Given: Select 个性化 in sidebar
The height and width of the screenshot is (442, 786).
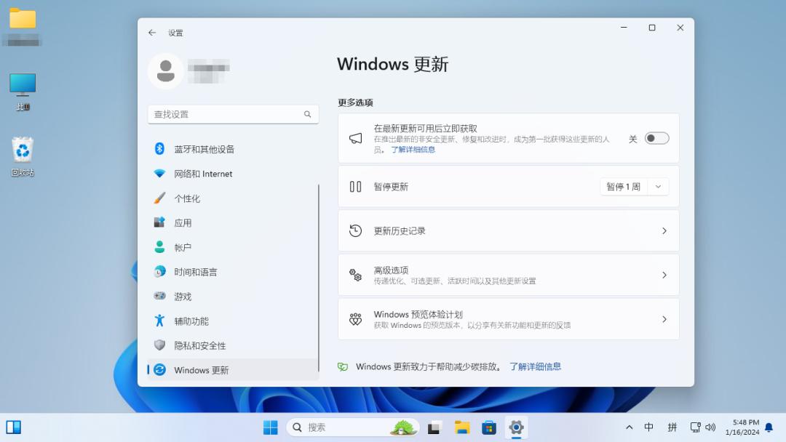Looking at the screenshot, I should click(x=233, y=198).
